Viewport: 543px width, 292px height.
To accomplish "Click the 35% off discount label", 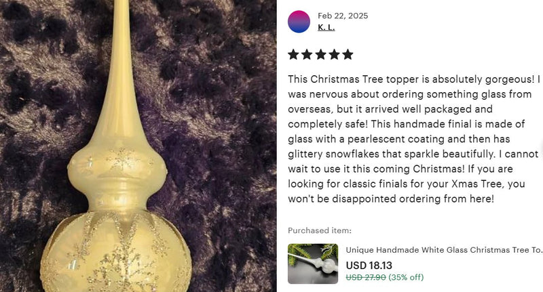I will 406,277.
